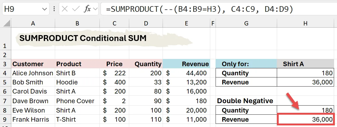Select column H header
The image size is (337, 127).
point(305,24)
